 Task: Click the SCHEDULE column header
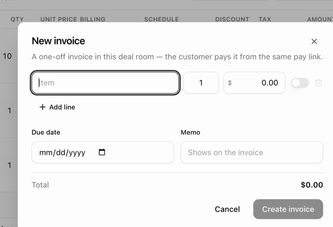pyautogui.click(x=162, y=19)
